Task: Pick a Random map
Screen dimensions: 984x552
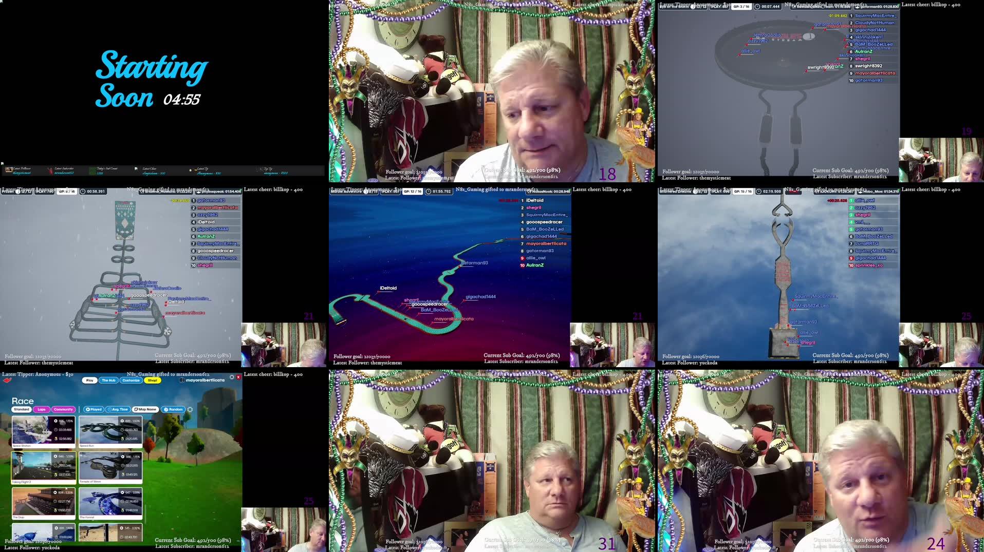Action: pyautogui.click(x=173, y=410)
